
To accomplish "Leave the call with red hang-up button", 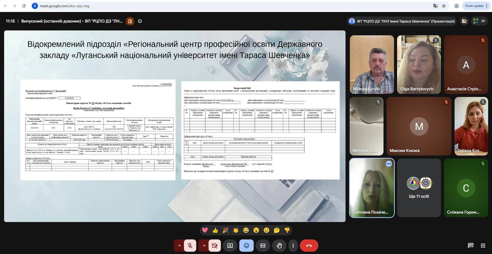I will pos(309,245).
